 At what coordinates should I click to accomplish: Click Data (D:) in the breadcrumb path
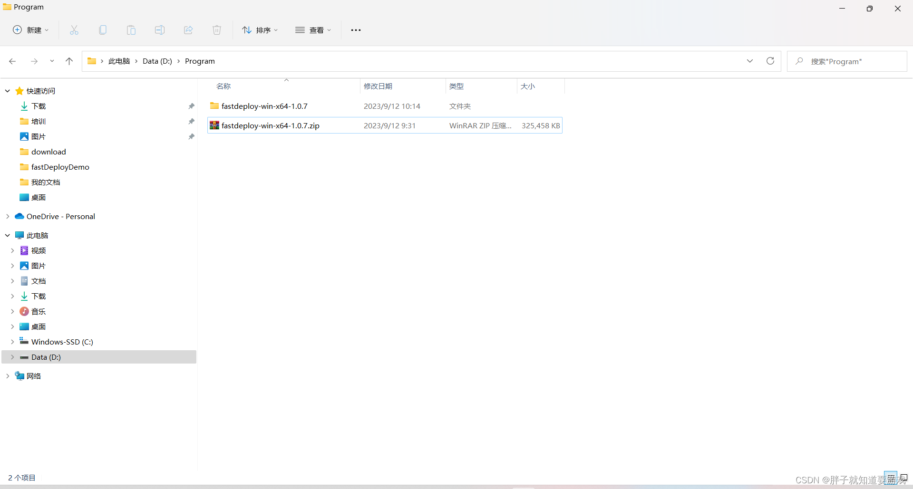[156, 61]
